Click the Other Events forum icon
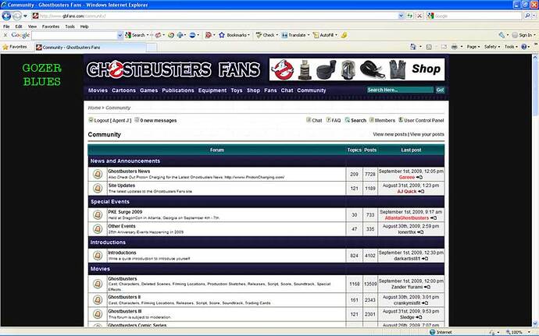This screenshot has width=539, height=336. (x=98, y=229)
